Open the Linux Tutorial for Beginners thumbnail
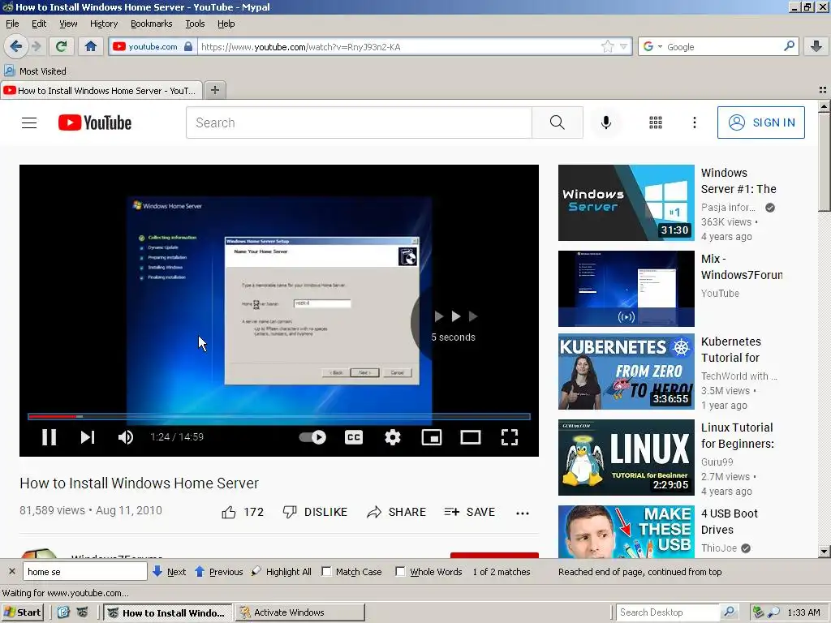The width and height of the screenshot is (831, 623). coord(626,458)
